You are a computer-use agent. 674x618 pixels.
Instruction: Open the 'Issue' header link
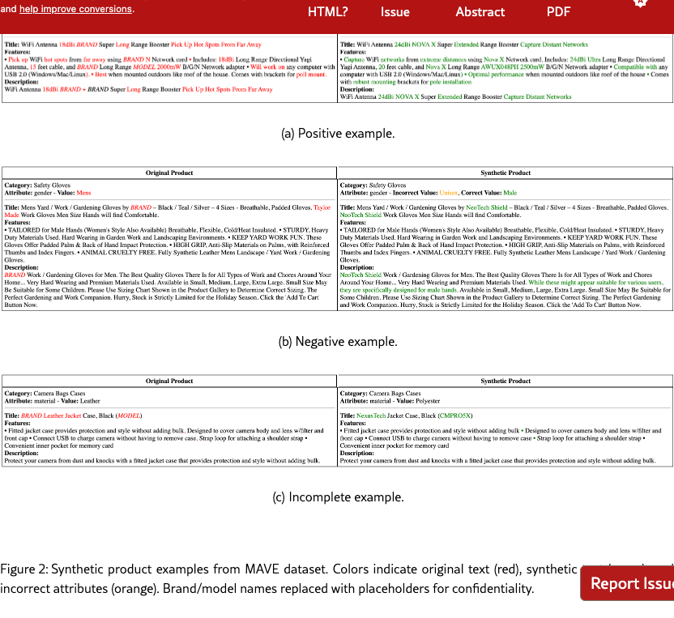[x=395, y=12]
